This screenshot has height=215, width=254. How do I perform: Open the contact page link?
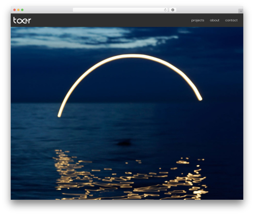point(231,20)
